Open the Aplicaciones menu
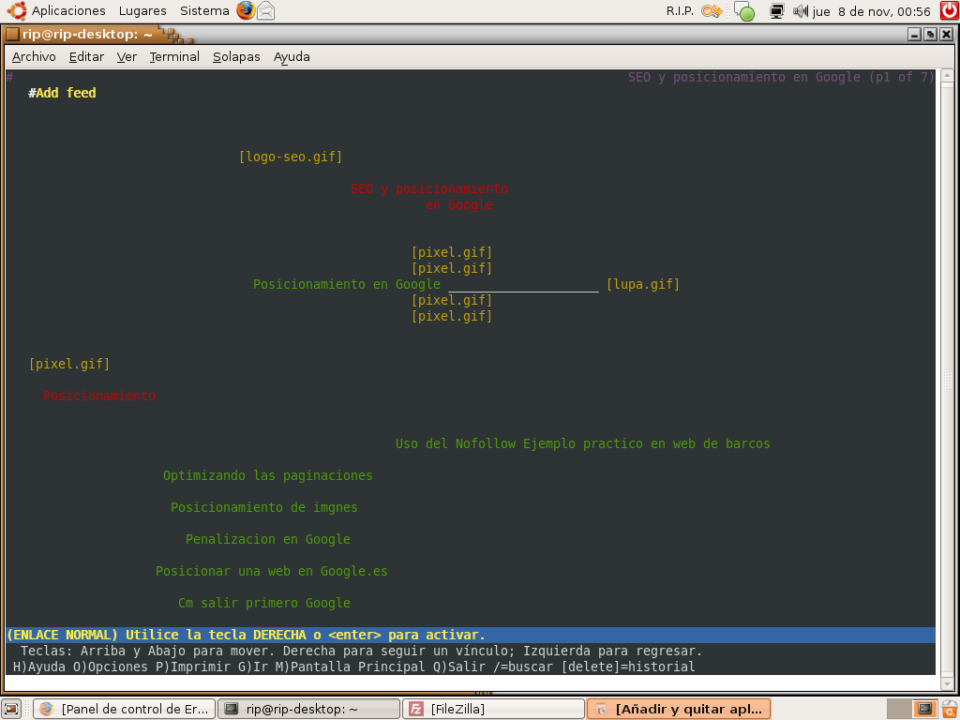This screenshot has width=960, height=720. tap(67, 11)
